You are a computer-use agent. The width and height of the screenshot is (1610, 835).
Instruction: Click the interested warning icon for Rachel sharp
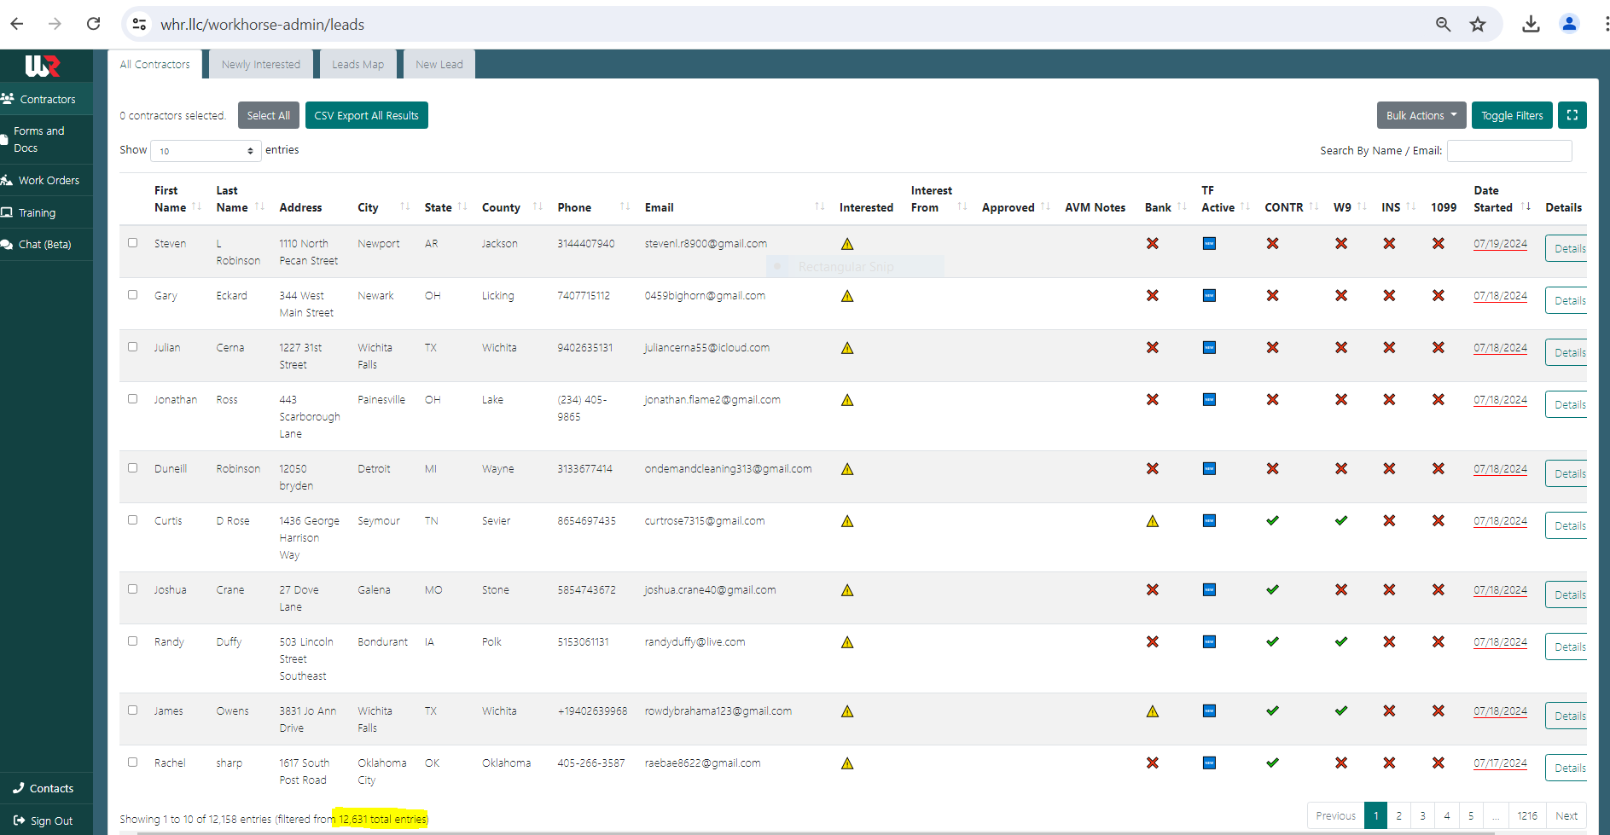coord(847,763)
